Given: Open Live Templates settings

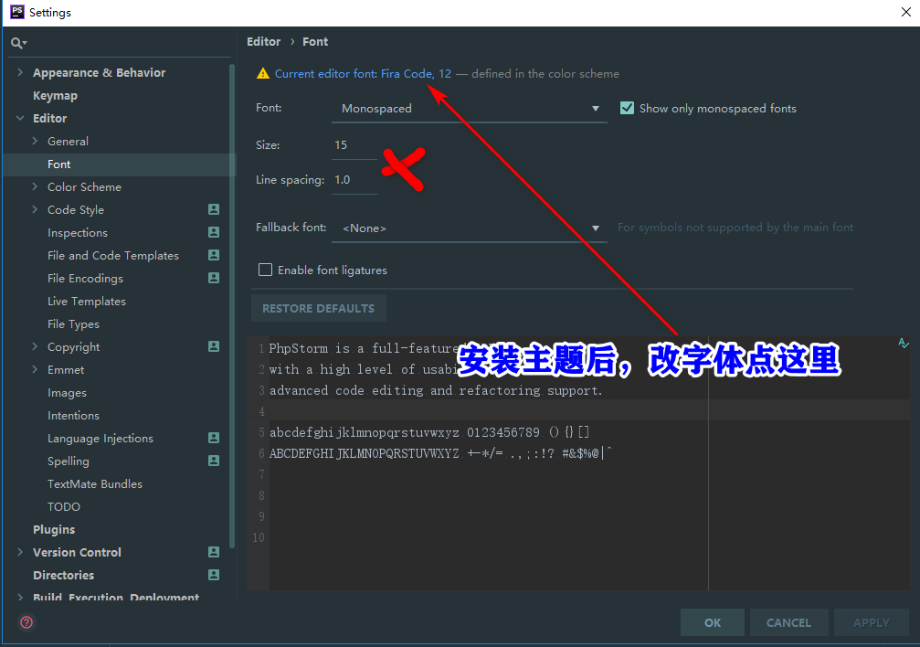Looking at the screenshot, I should 87,302.
